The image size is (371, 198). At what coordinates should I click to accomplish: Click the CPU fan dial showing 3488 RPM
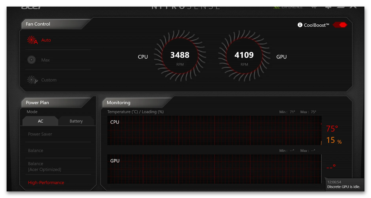click(x=180, y=56)
